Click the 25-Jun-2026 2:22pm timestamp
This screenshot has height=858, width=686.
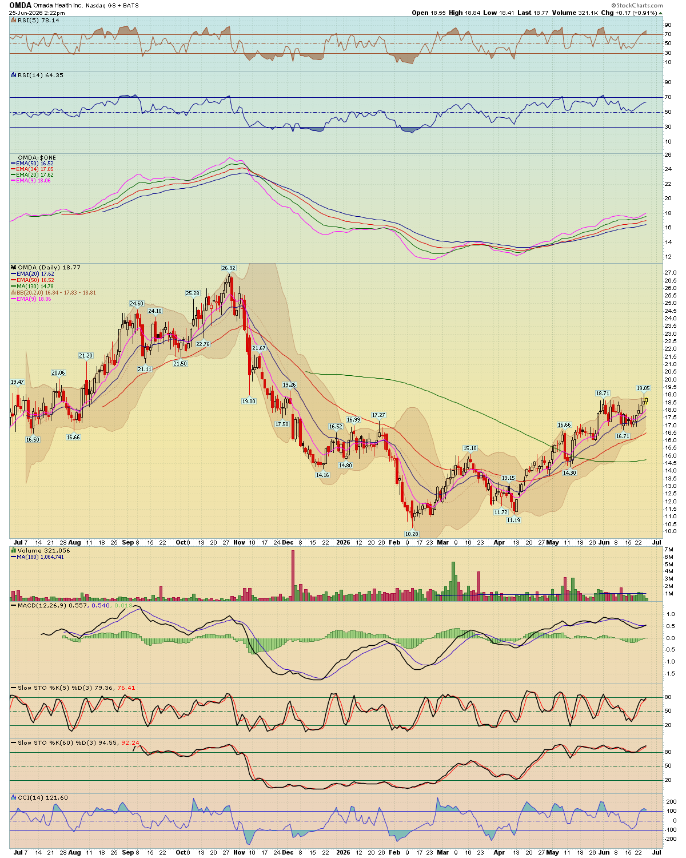[37, 13]
